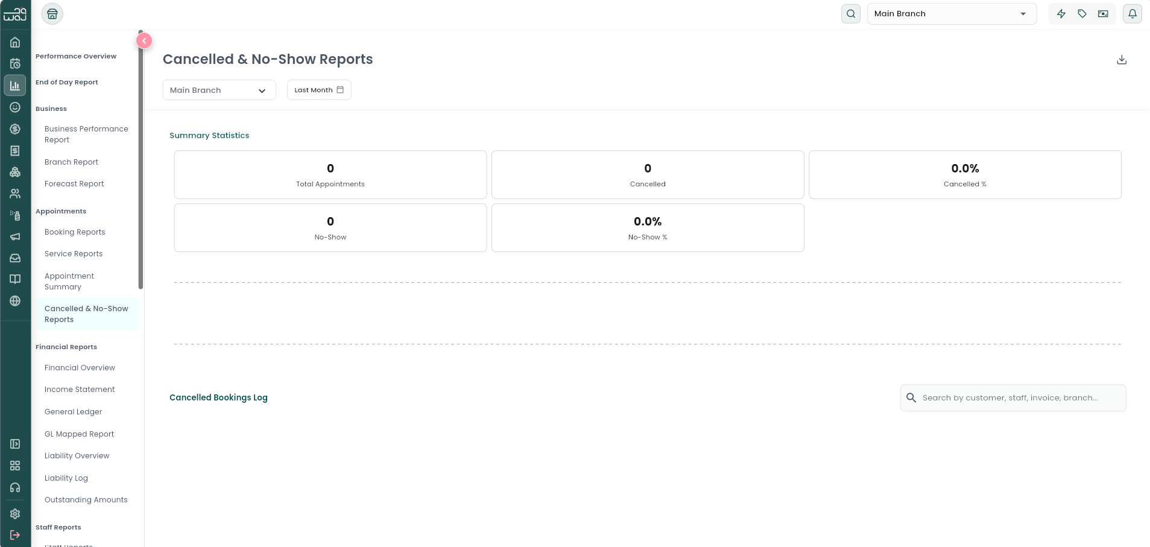This screenshot has height=547, width=1150.
Task: Click the logout icon at sidebar bottom
Action: pos(15,535)
